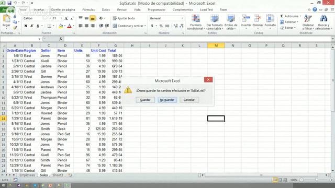Increase font size with large A

(66, 18)
